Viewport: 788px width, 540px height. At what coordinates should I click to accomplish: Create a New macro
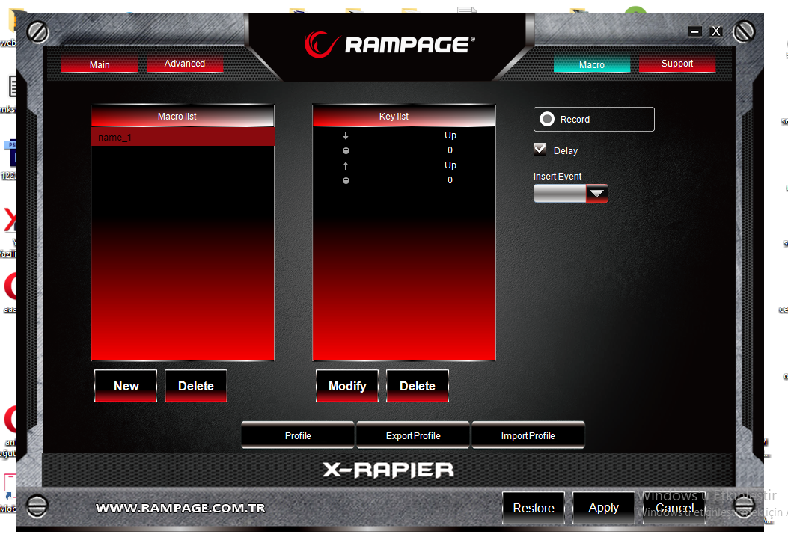126,386
